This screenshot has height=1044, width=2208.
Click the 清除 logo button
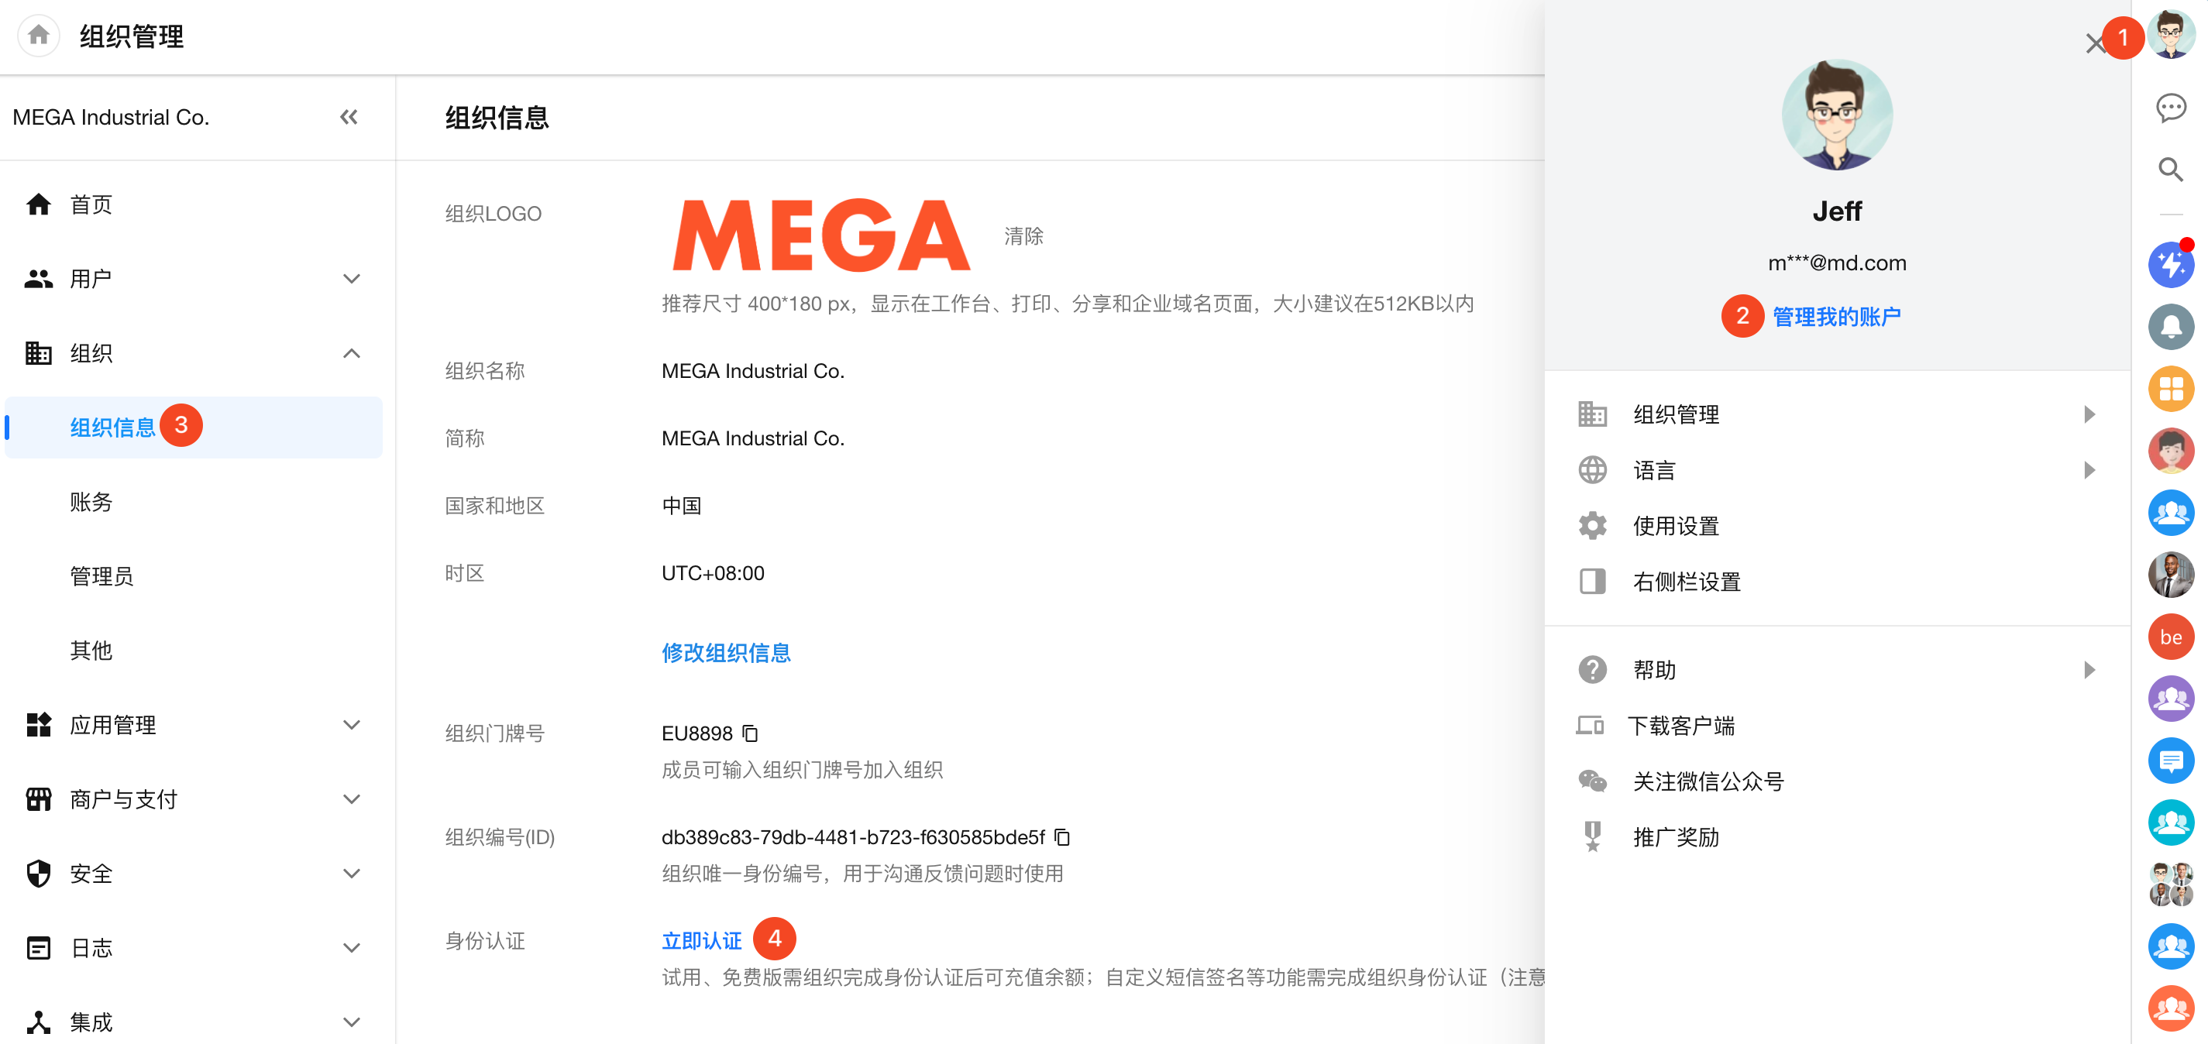coord(1023,235)
